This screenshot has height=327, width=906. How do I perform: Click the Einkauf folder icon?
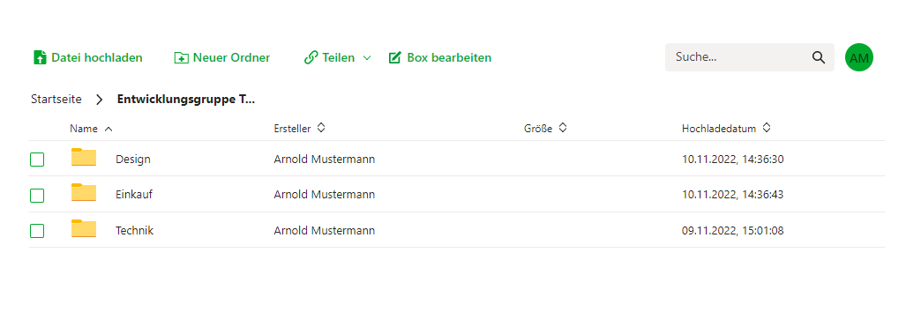click(x=84, y=193)
